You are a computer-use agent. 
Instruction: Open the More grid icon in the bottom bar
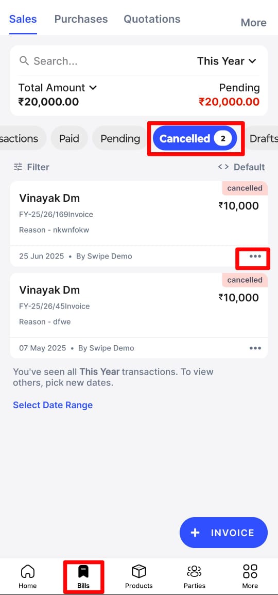click(x=250, y=571)
